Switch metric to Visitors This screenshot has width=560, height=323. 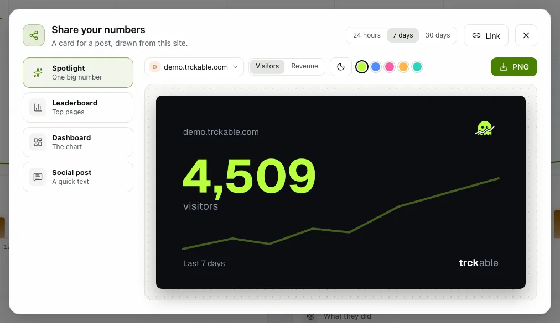[x=267, y=66]
